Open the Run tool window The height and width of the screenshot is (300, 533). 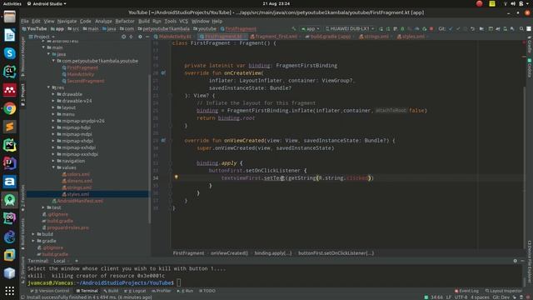click(185, 291)
